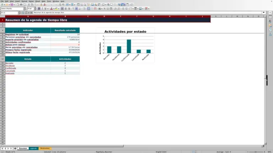Switch to the Agenda sheet tab

[33, 148]
